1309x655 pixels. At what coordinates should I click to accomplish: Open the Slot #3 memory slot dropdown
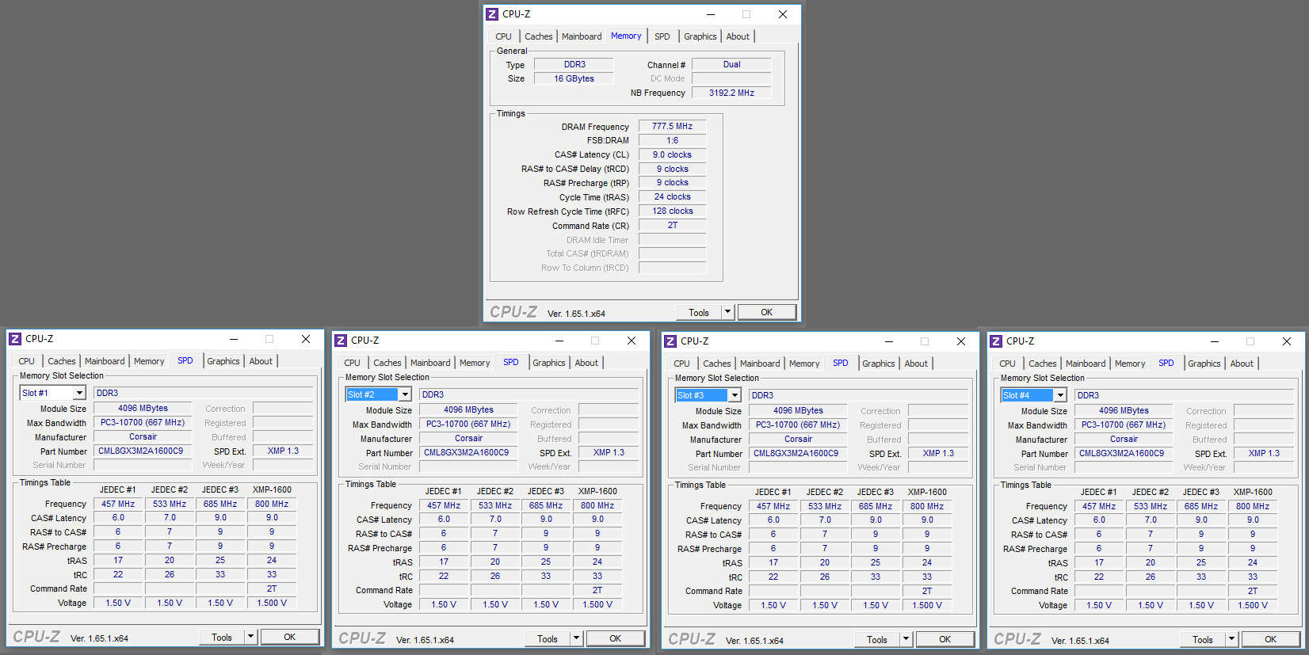[x=735, y=395]
